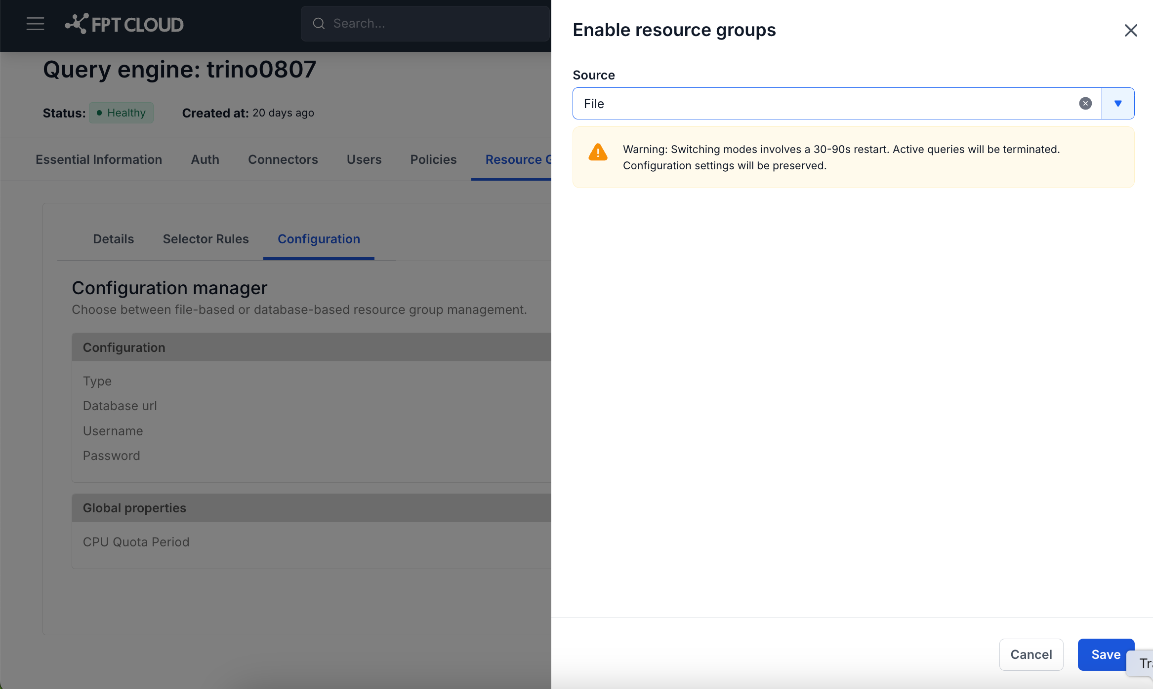Click the 'Password' row label
Screen dimensions: 1153x689
(112, 456)
